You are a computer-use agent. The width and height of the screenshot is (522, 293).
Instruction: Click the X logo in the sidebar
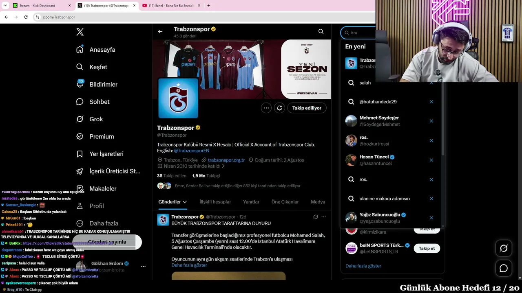pyautogui.click(x=80, y=32)
